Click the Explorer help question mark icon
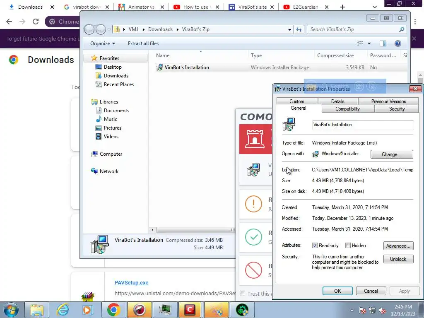The image size is (424, 318). (x=397, y=43)
